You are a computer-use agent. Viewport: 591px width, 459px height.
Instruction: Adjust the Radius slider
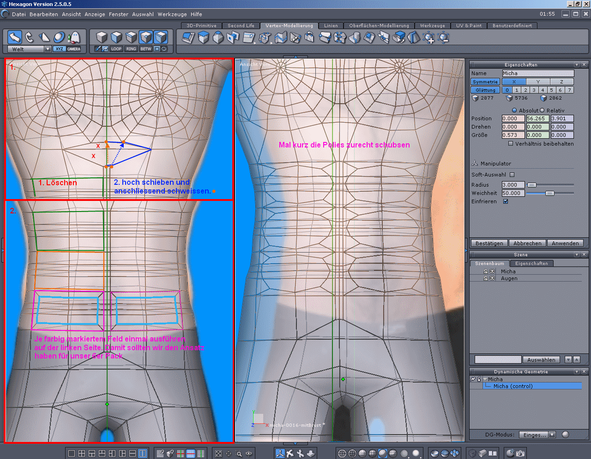coord(532,185)
